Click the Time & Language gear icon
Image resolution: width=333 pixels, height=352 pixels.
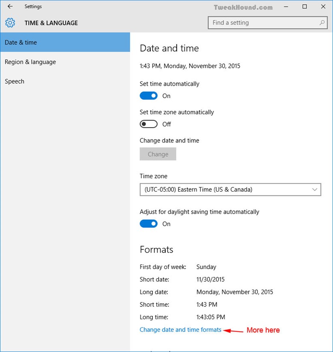[x=10, y=23]
